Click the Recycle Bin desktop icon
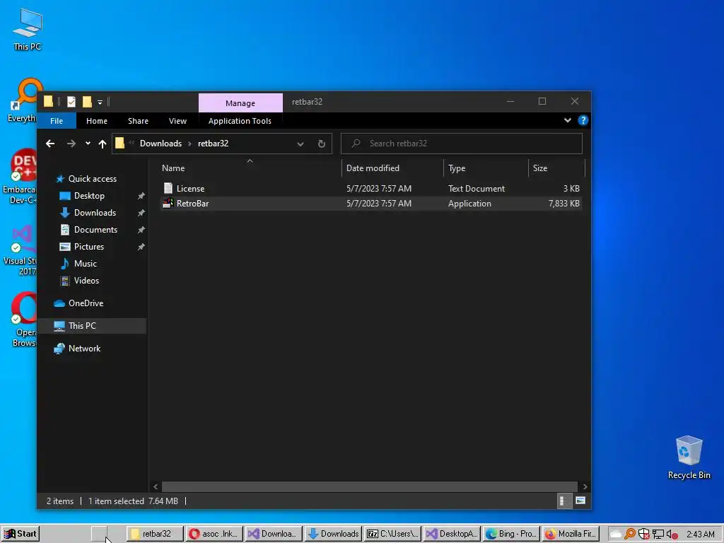Viewport: 724px width, 543px height. click(689, 457)
